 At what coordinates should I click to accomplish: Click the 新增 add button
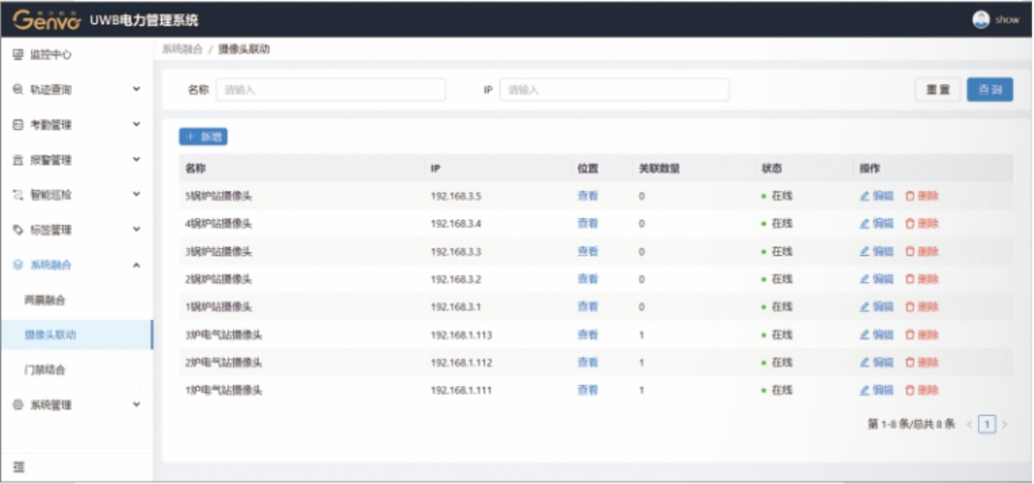click(x=203, y=136)
